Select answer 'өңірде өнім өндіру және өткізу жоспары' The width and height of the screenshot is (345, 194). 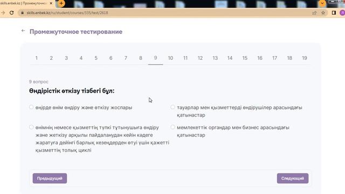tap(31, 107)
